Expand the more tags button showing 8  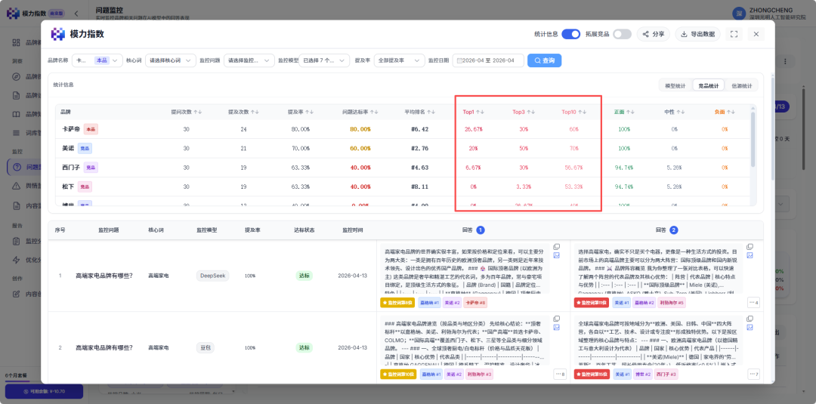click(x=560, y=374)
